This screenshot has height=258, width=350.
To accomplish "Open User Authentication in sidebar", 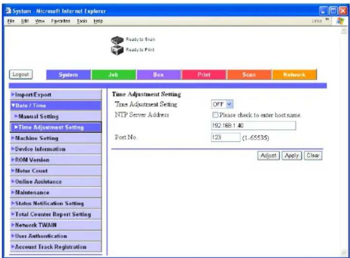I will (56, 236).
